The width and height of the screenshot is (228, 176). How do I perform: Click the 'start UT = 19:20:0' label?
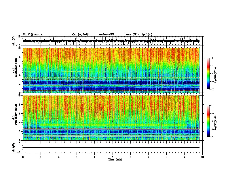click(x=139, y=35)
